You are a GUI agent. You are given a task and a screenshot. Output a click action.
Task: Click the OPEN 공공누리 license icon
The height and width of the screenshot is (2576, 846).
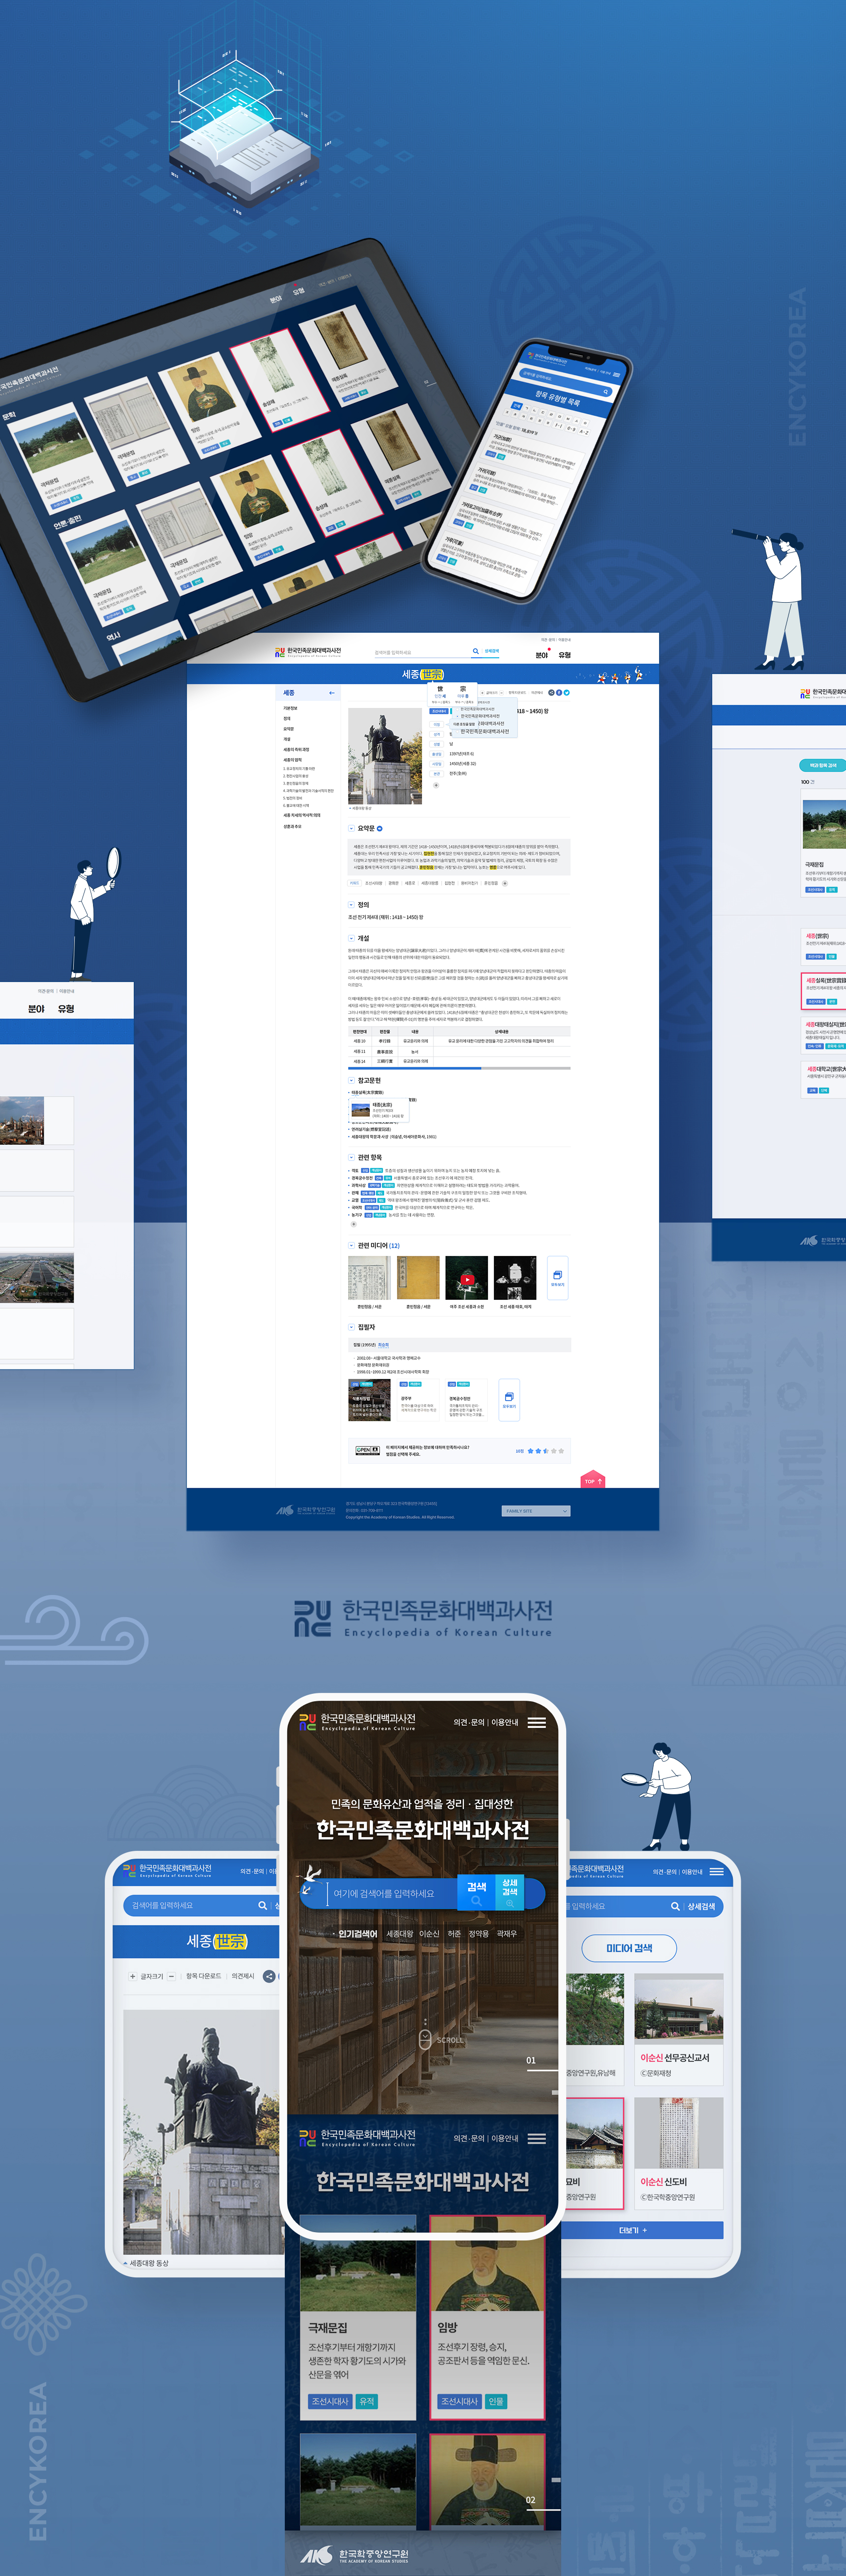pyautogui.click(x=367, y=1450)
